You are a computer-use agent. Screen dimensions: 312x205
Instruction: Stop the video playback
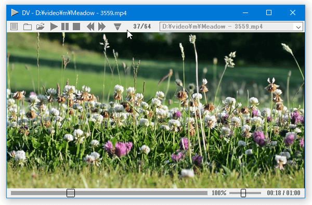pyautogui.click(x=76, y=27)
